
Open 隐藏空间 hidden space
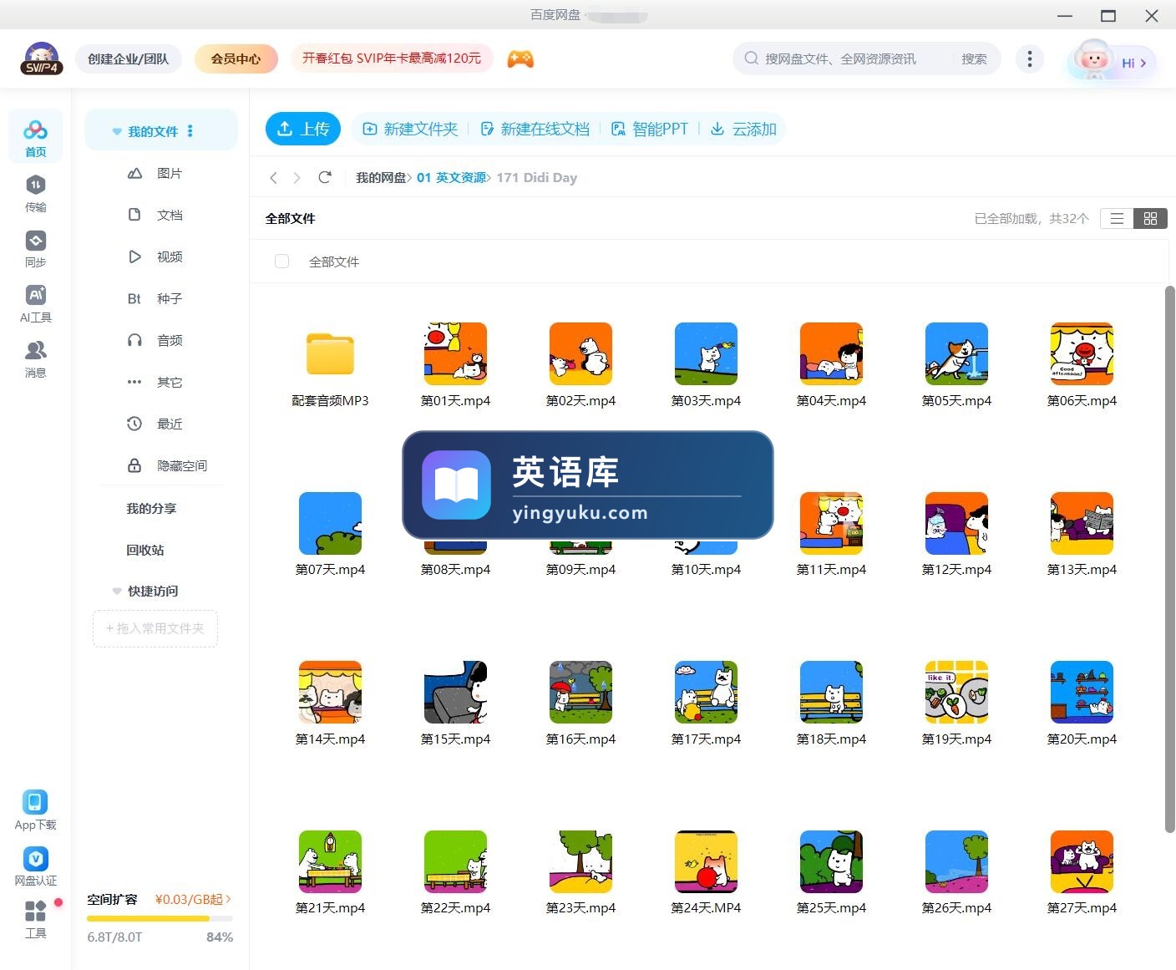tap(167, 465)
